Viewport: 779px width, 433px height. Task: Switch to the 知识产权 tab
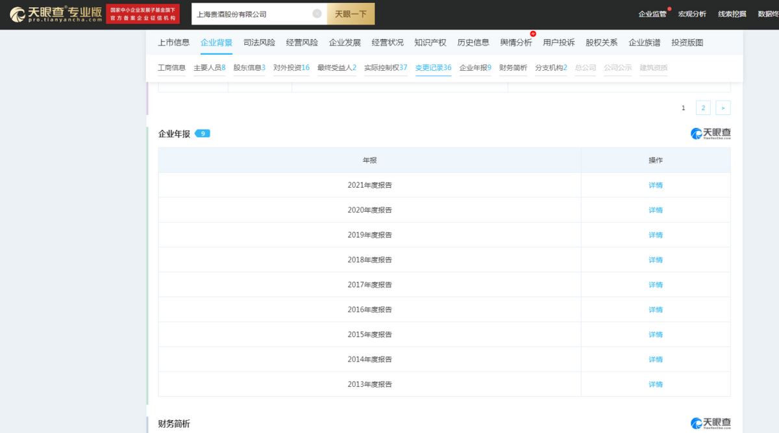coord(431,42)
